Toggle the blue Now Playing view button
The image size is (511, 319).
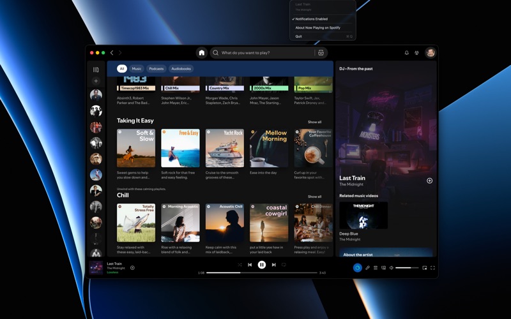pyautogui.click(x=358, y=268)
